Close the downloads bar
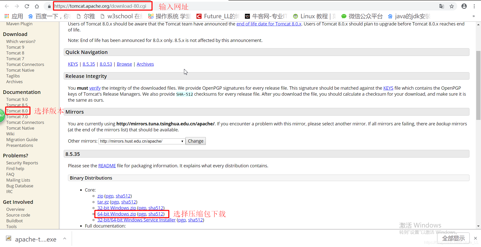This screenshot has width=481, height=247. [475, 238]
